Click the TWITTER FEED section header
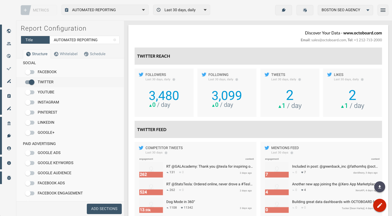 (x=258, y=130)
